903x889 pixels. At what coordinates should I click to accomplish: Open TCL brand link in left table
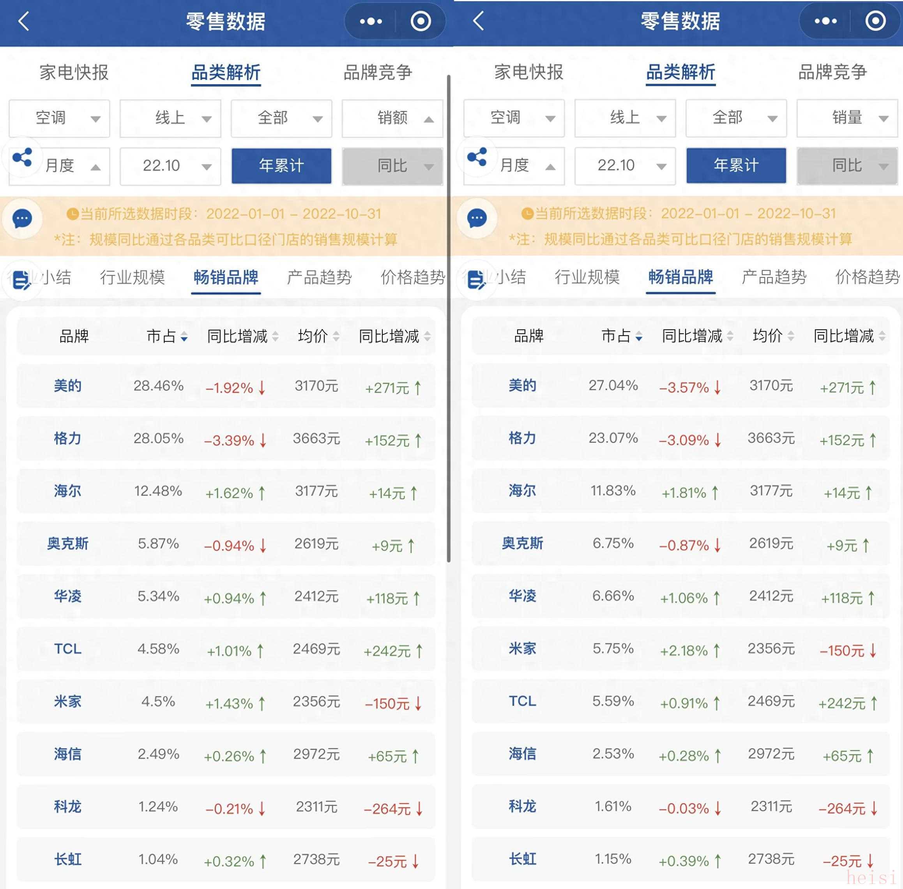(x=68, y=649)
